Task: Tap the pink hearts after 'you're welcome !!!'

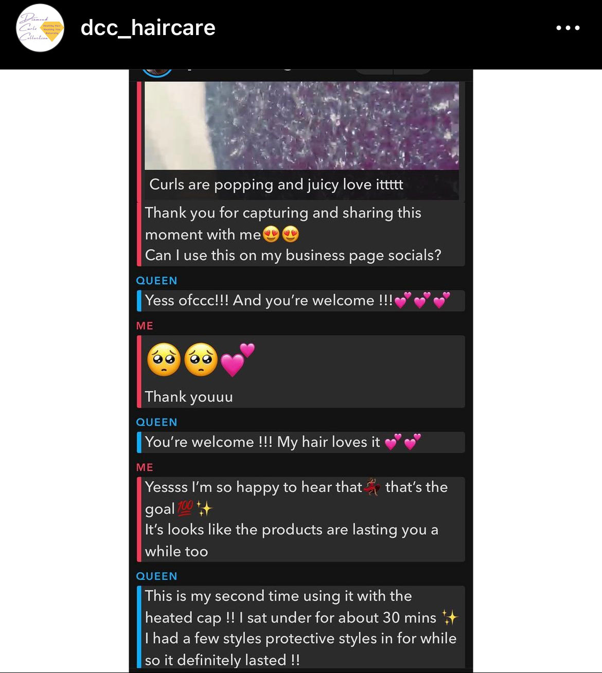Action: click(422, 300)
